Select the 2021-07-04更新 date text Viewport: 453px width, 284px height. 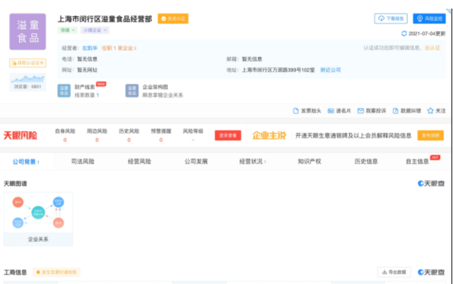pos(427,33)
